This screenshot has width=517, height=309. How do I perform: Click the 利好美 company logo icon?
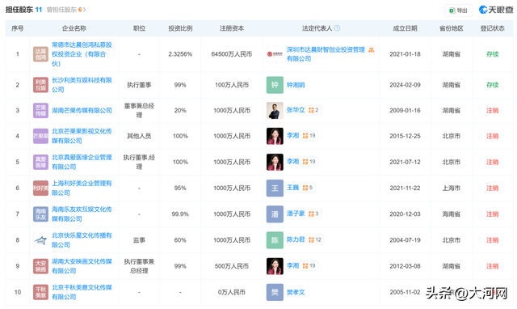coord(40,188)
